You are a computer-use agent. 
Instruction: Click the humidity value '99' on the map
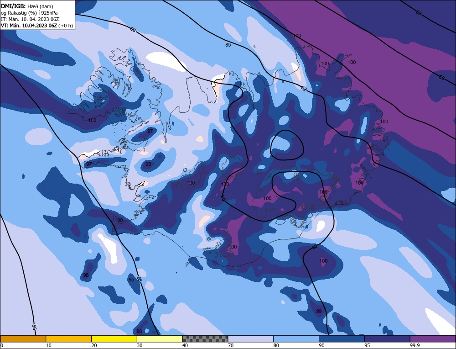319,311
